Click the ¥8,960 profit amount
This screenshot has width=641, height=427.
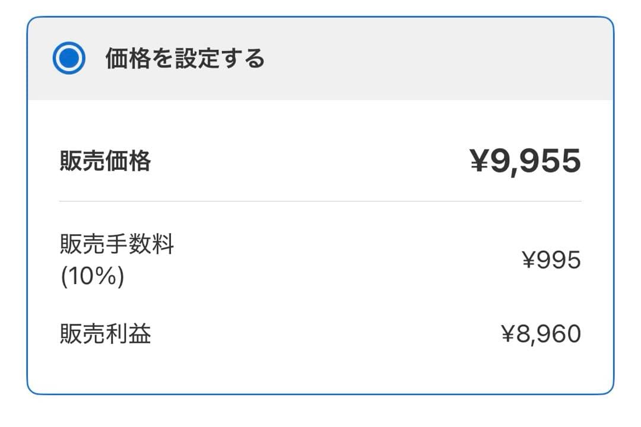pos(541,334)
